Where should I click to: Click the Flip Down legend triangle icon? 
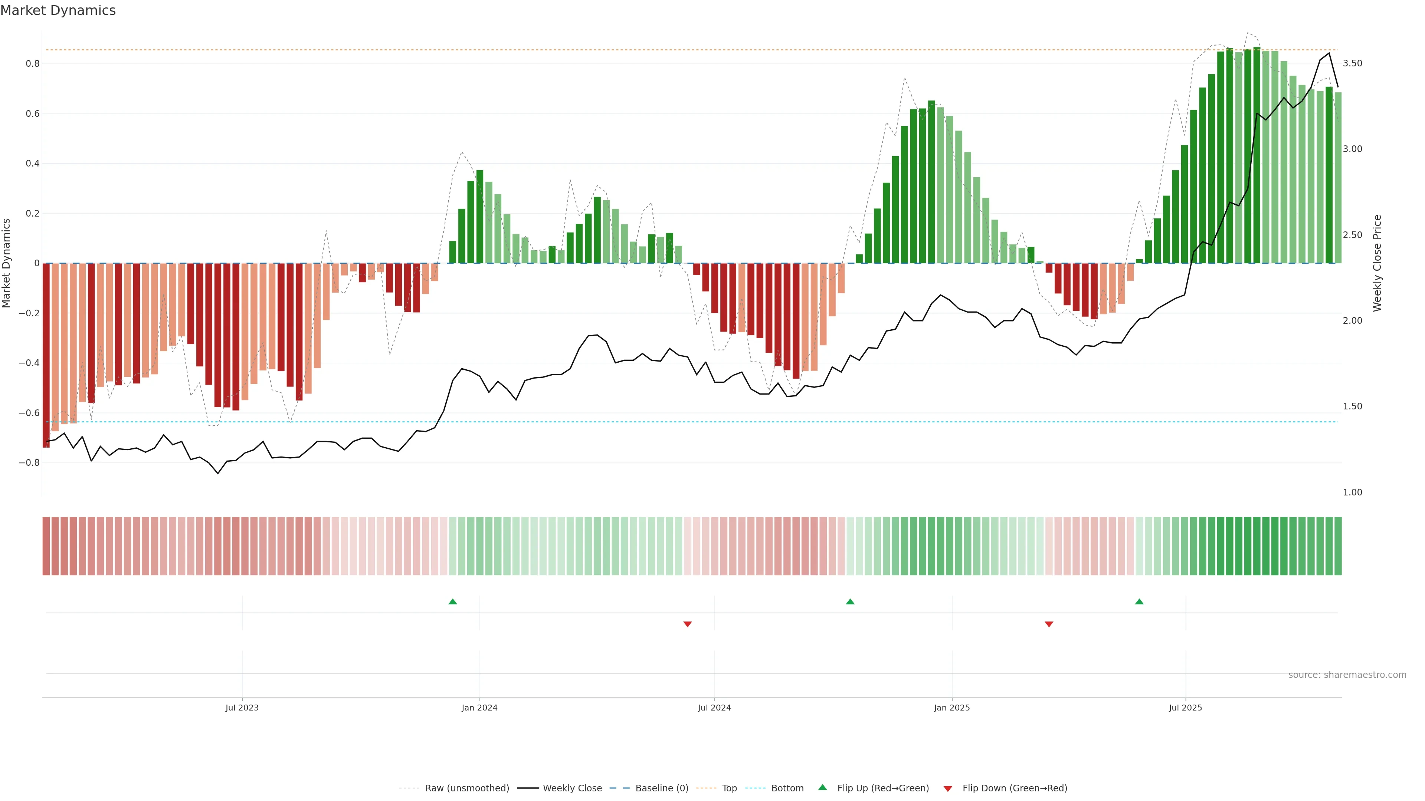[x=948, y=788]
